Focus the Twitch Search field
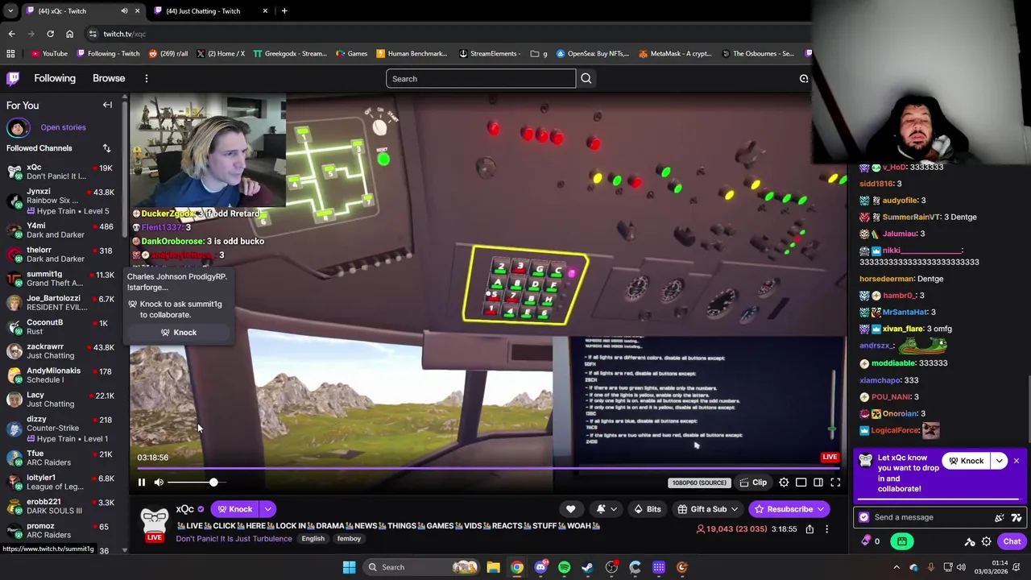1031x580 pixels. [481, 78]
